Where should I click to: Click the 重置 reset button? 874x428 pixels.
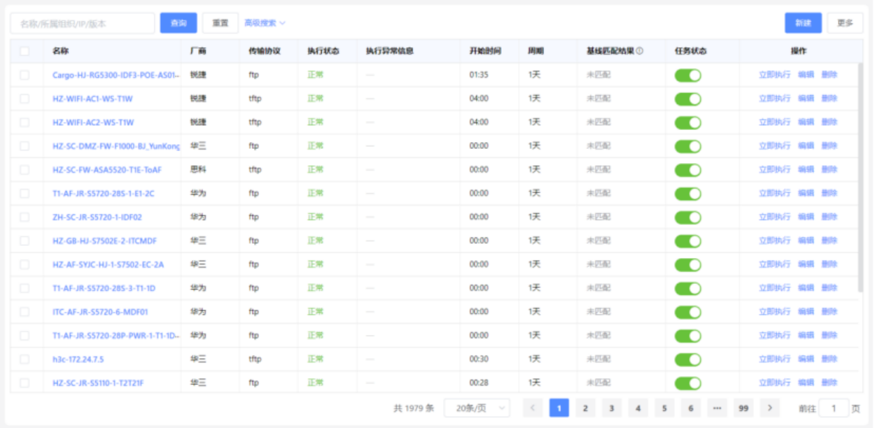point(220,23)
